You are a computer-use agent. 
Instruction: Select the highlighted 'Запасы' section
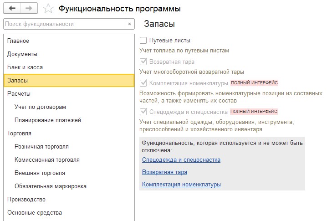pyautogui.click(x=69, y=81)
